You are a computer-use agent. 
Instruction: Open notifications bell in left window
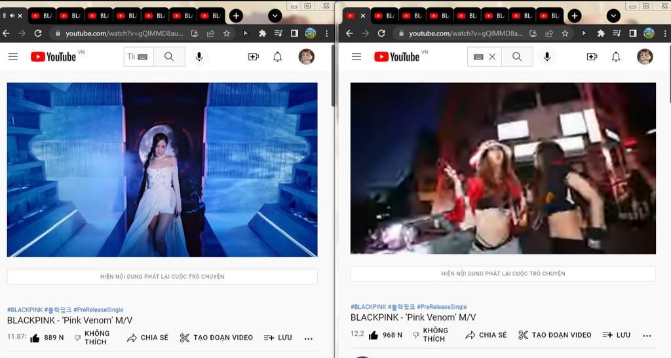278,56
